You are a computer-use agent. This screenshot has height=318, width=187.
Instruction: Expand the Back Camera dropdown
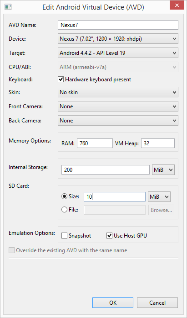(x=118, y=121)
